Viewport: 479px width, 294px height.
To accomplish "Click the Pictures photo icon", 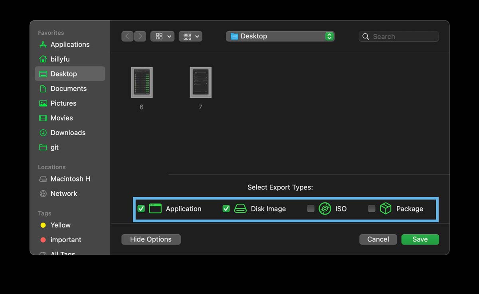I will pyautogui.click(x=43, y=103).
